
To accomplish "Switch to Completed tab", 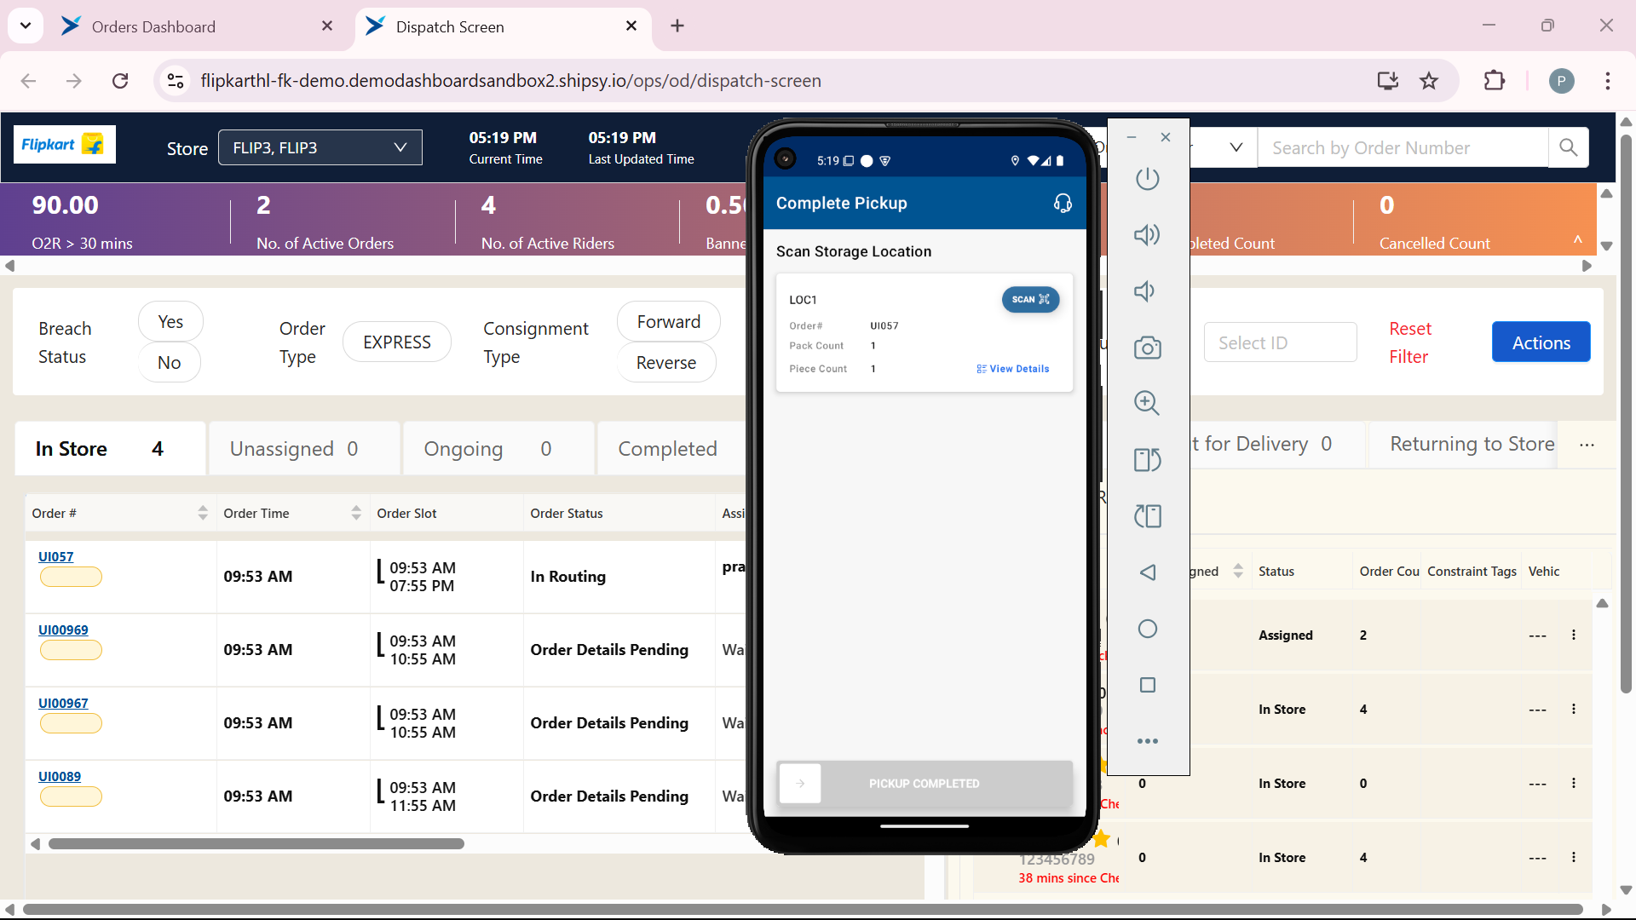I will point(671,449).
